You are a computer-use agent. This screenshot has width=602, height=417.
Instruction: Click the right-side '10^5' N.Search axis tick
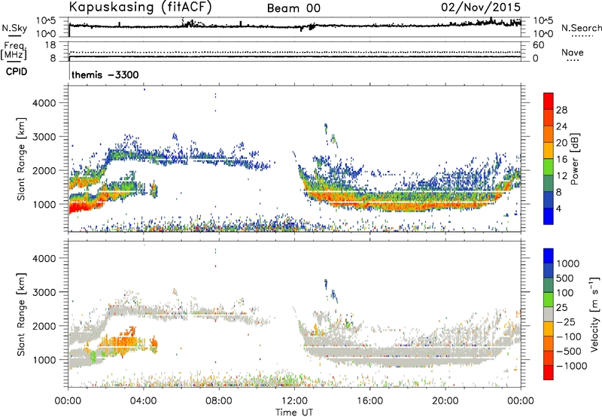(x=543, y=21)
